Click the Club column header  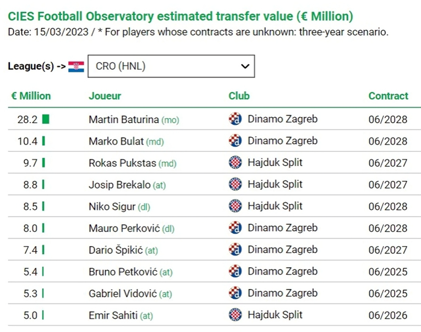point(239,96)
